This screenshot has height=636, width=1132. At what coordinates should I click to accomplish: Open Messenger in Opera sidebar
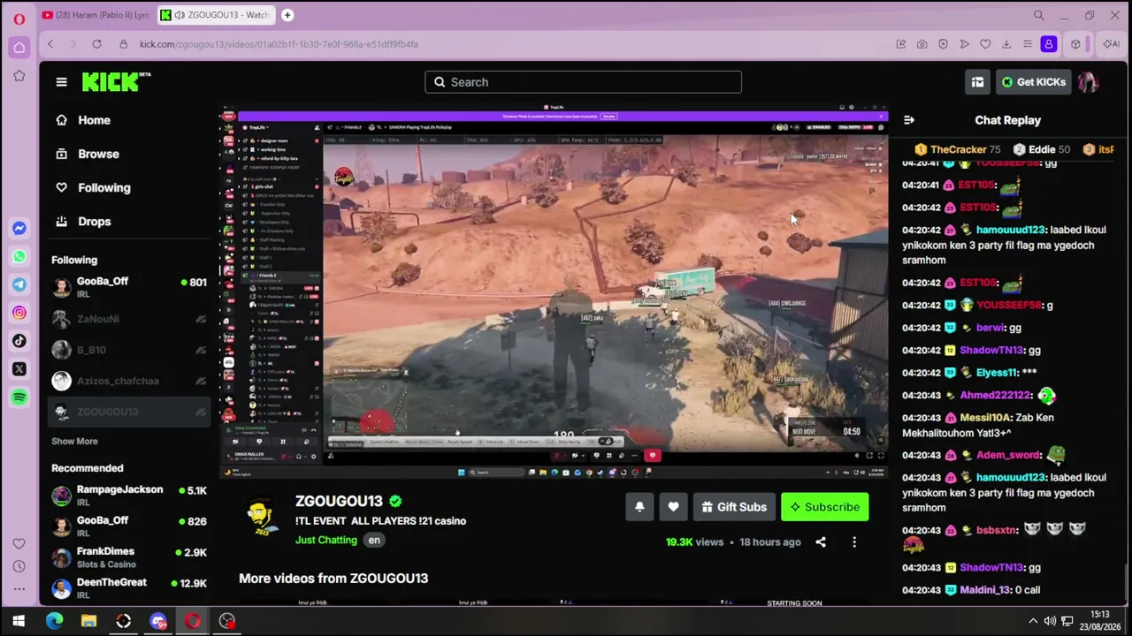pos(19,228)
